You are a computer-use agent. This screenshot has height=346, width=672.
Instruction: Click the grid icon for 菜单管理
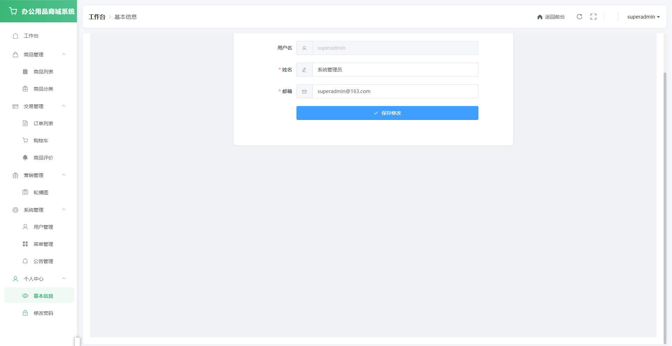click(25, 244)
